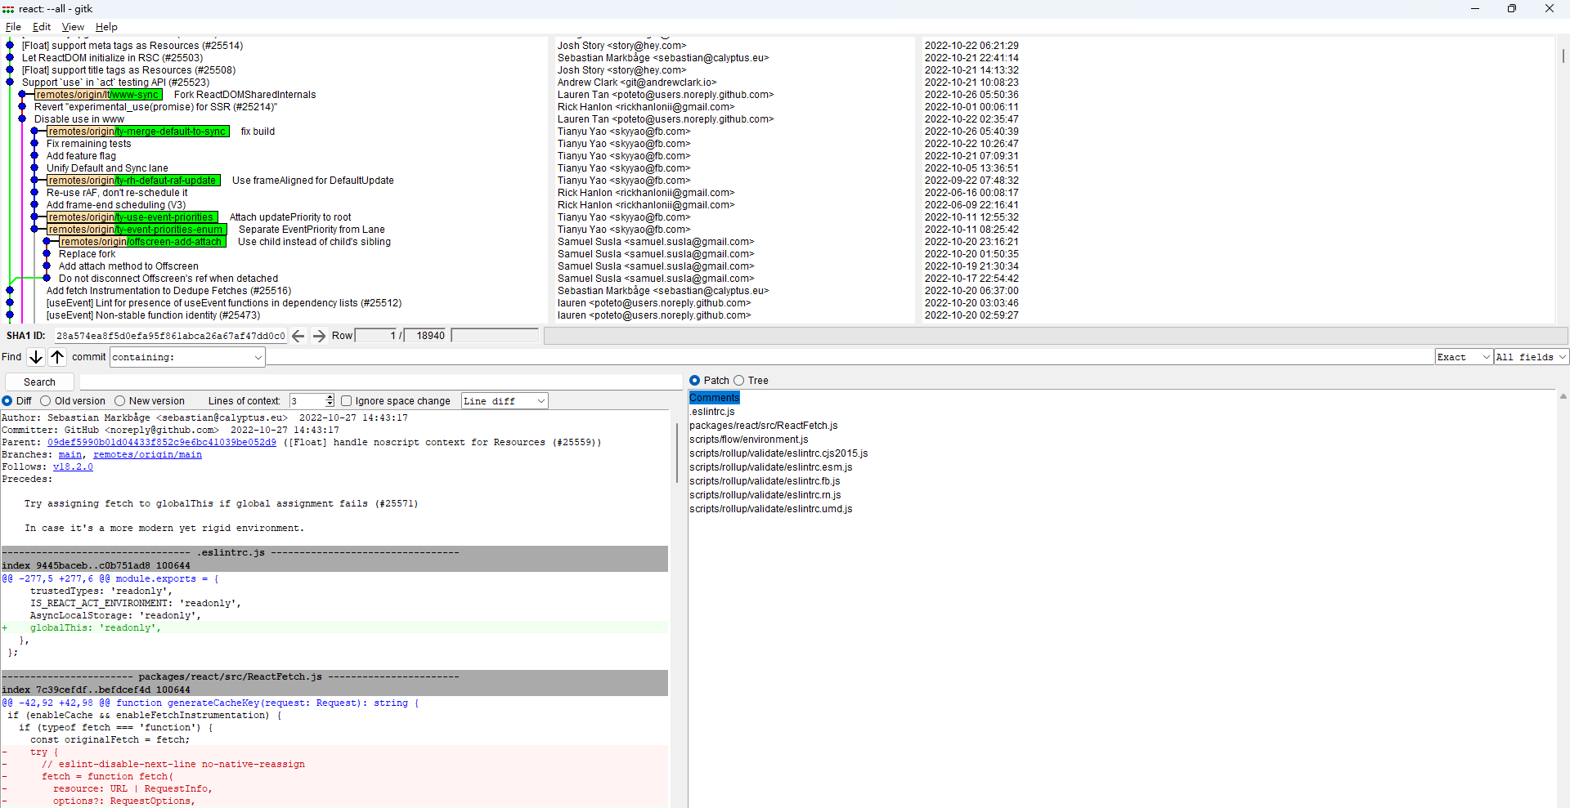
Task: Select 'packages/react/src/ReactFetch.js' in the file list
Action: pyautogui.click(x=763, y=425)
